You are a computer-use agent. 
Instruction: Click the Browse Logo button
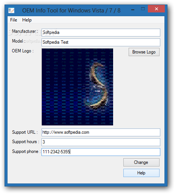coord(144,52)
